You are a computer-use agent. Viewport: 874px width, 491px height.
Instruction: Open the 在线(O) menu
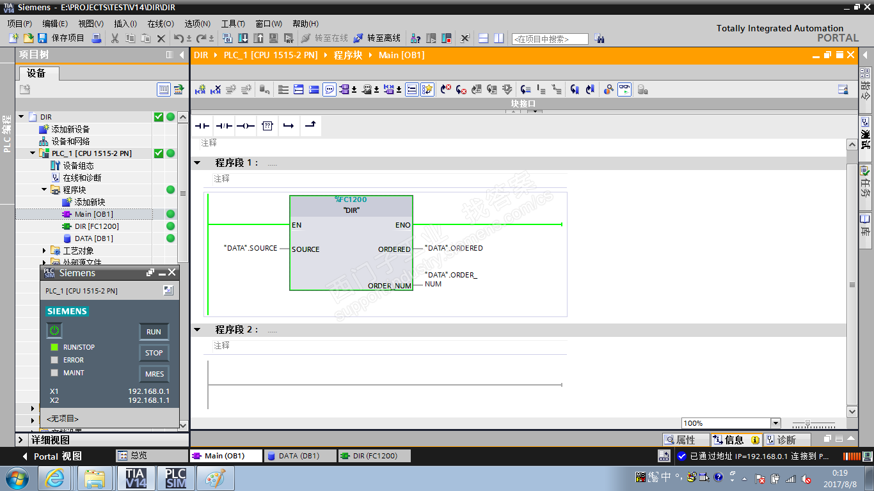click(161, 24)
